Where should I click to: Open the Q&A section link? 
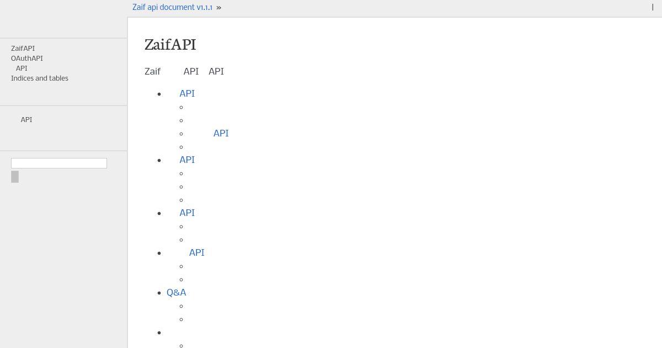click(177, 293)
